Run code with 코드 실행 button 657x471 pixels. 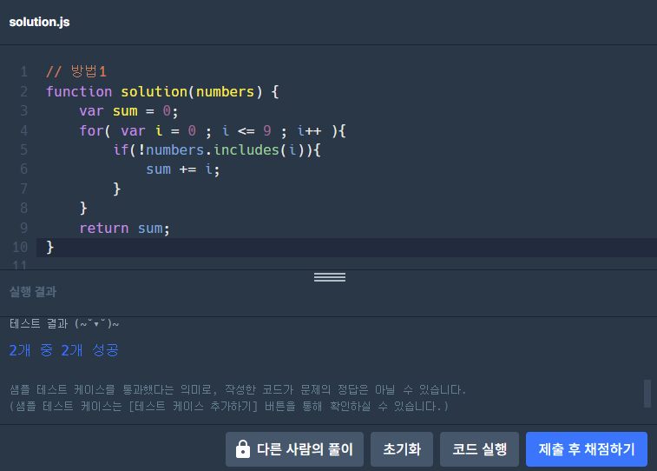[479, 449]
